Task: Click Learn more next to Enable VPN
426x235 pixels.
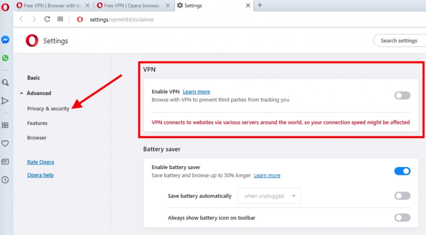Action: pos(196,92)
